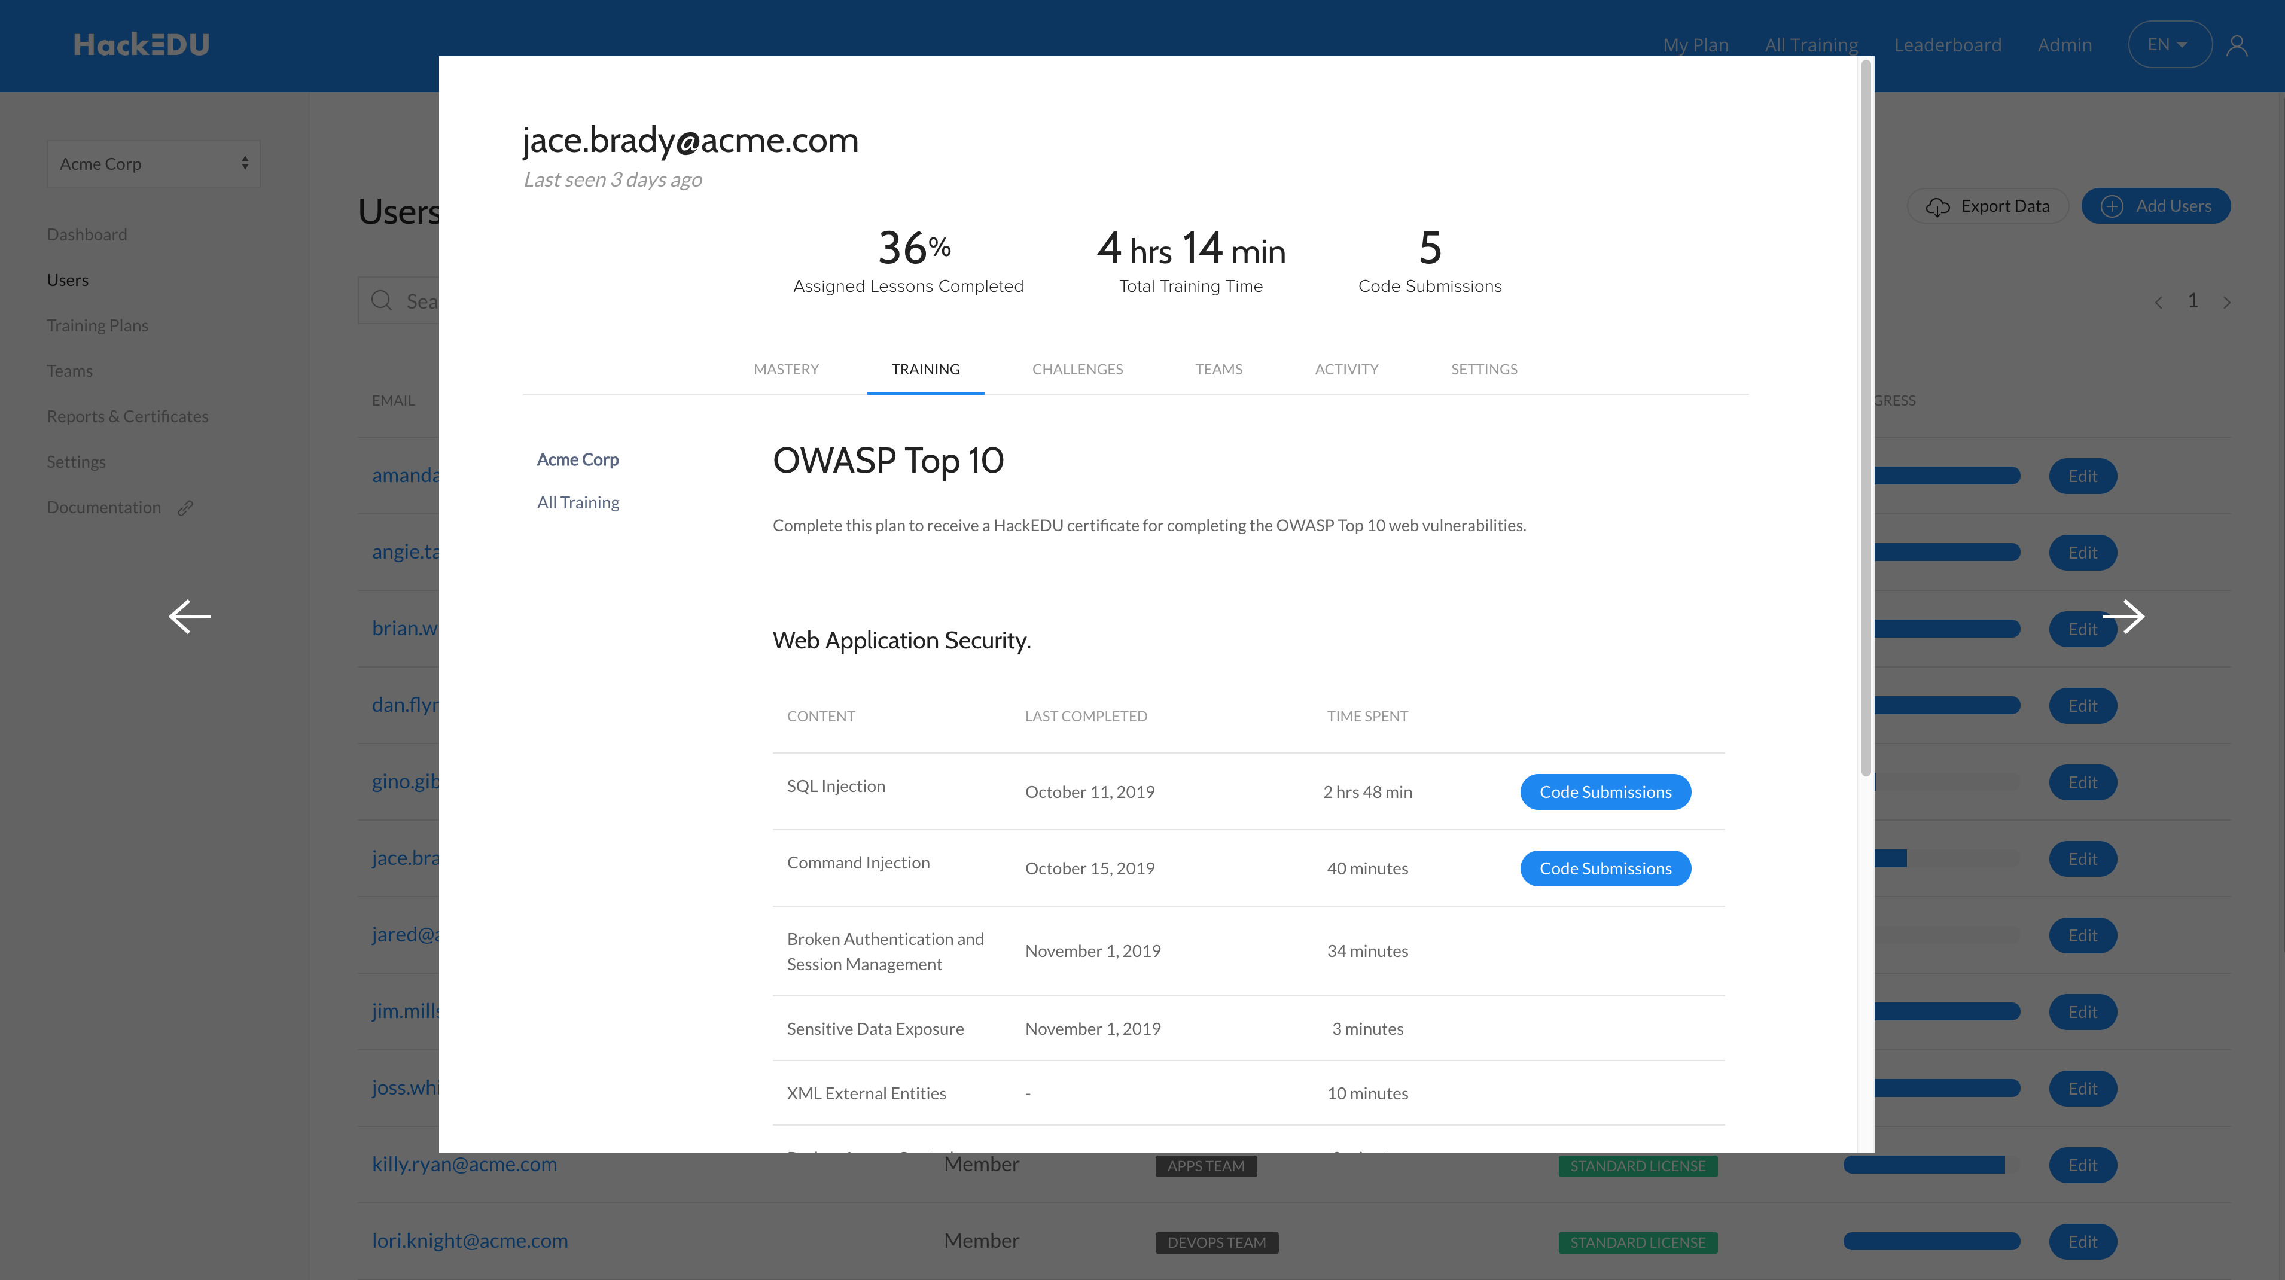Open Code Submissions for SQL Injection

tap(1605, 791)
